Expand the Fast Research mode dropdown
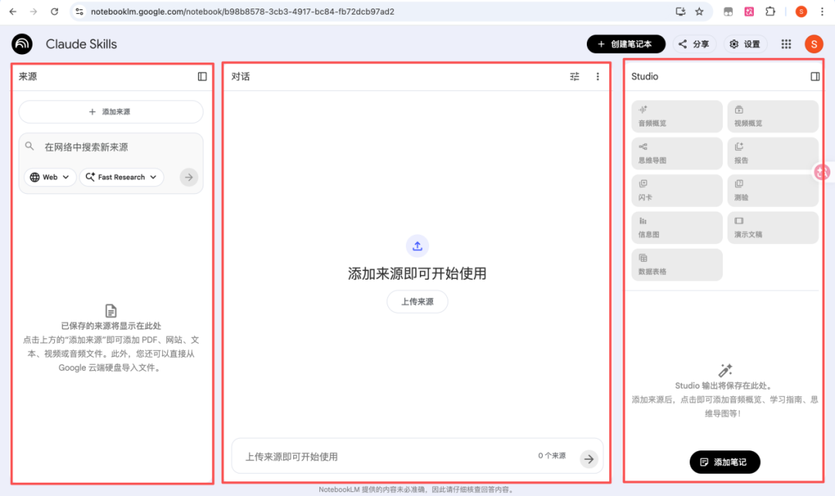Image resolution: width=835 pixels, height=496 pixels. pos(121,177)
